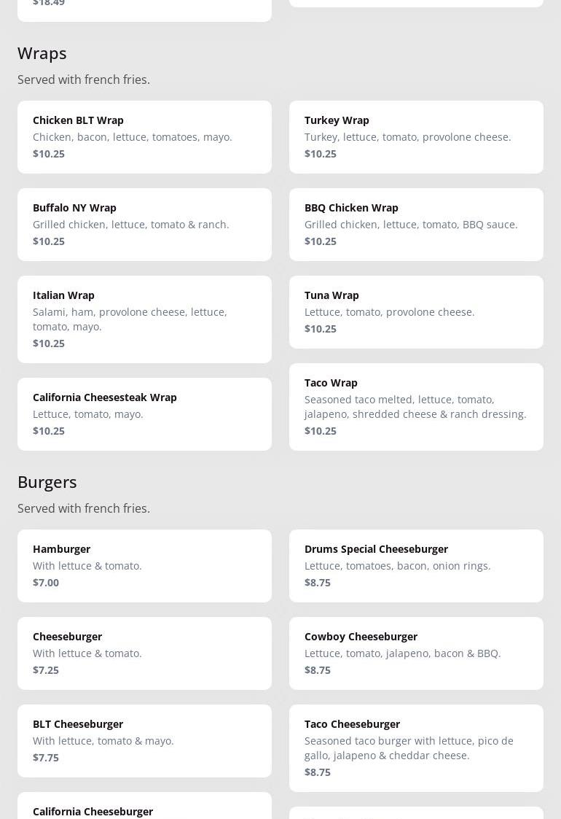Open California Cheesesteak Wrap details
Screen dimensions: 561x819
click(x=144, y=414)
